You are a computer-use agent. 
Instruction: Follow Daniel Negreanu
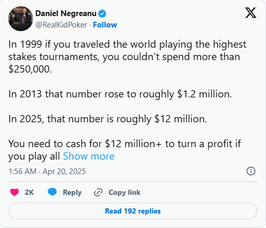(x=105, y=25)
